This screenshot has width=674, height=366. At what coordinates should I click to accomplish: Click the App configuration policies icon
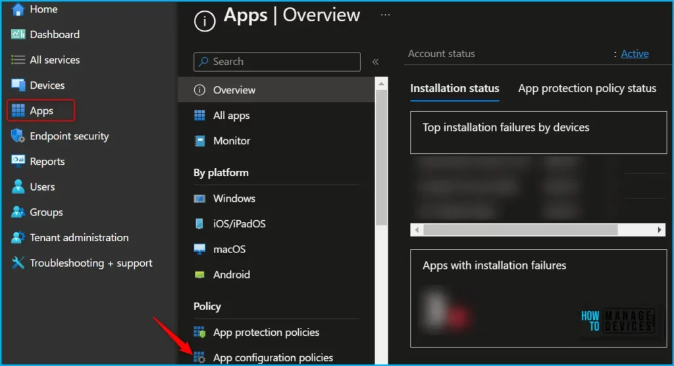pos(199,357)
